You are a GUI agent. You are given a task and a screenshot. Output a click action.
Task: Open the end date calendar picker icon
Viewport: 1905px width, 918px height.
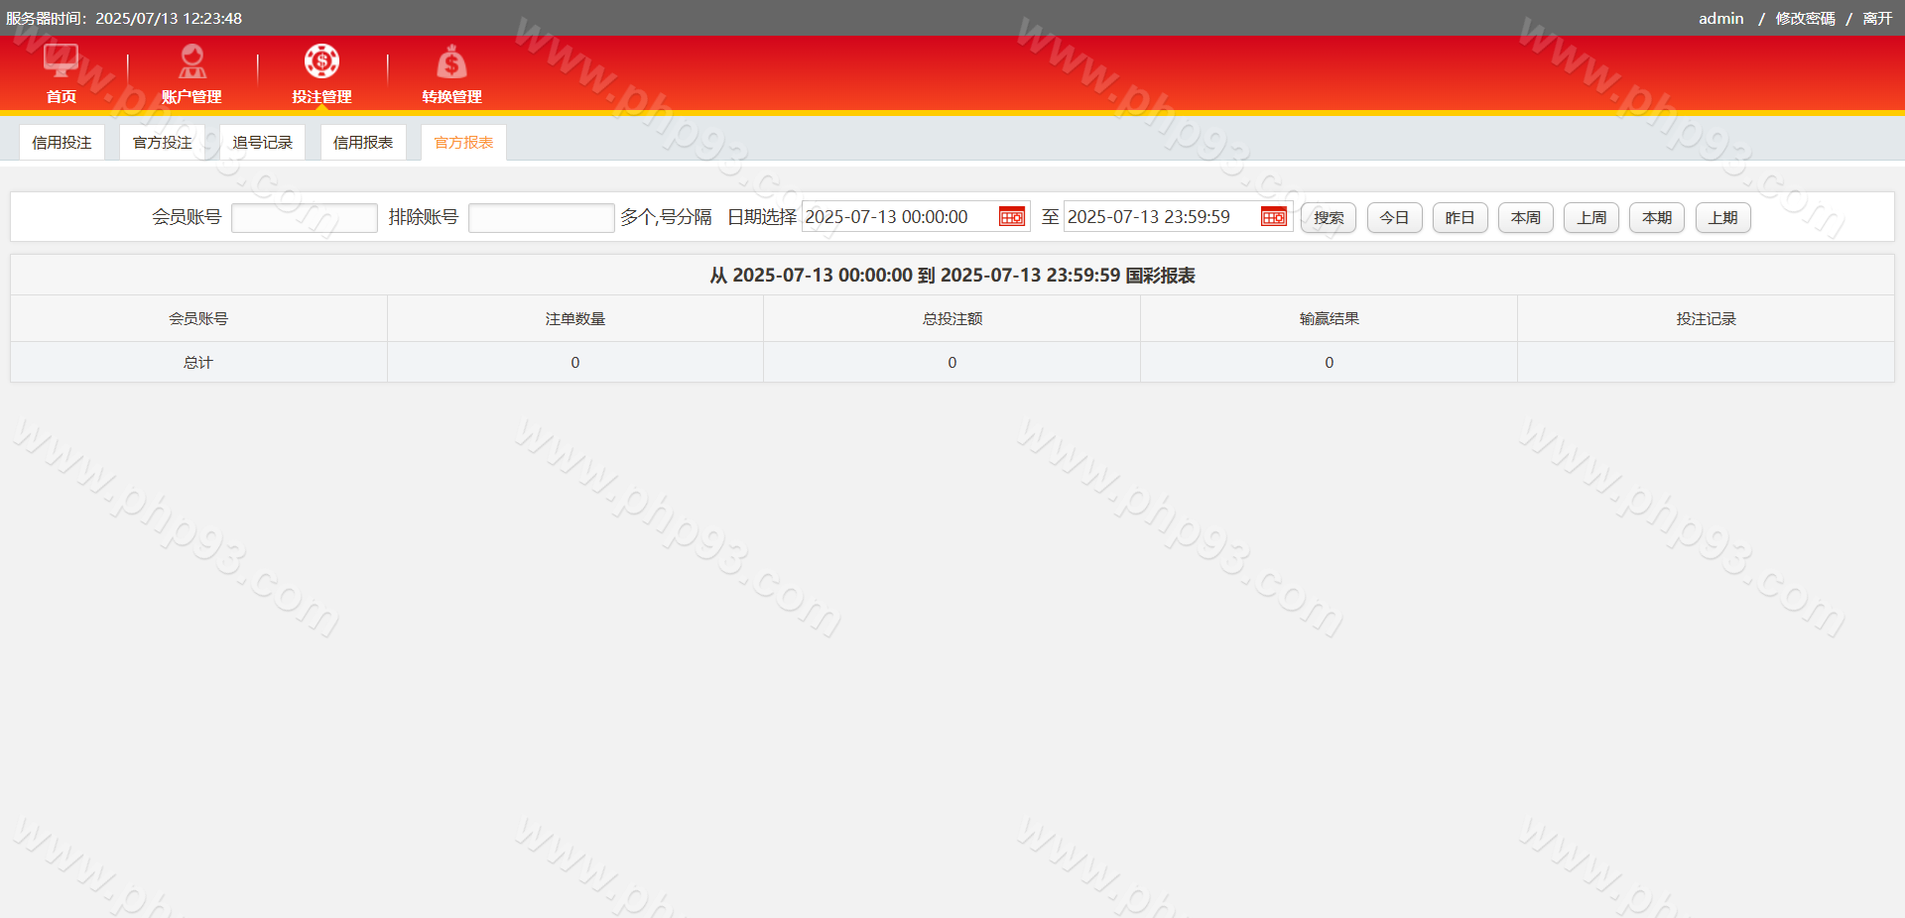pos(1273,217)
